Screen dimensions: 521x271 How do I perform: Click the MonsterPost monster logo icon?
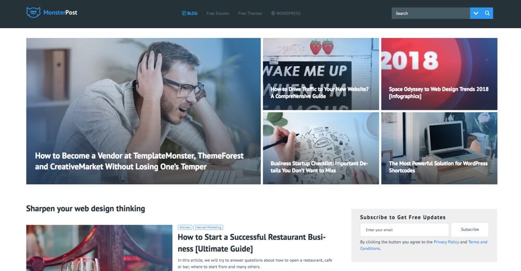pyautogui.click(x=33, y=12)
